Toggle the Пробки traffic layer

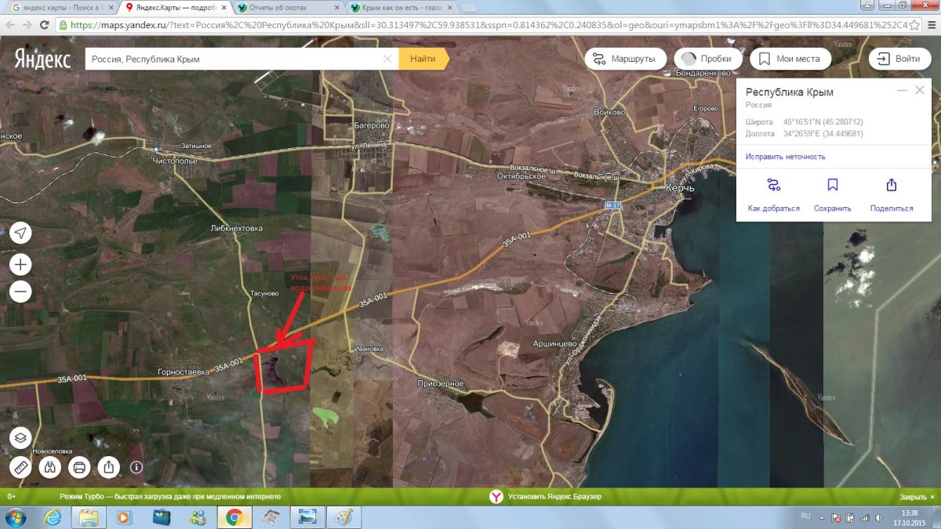pos(707,59)
